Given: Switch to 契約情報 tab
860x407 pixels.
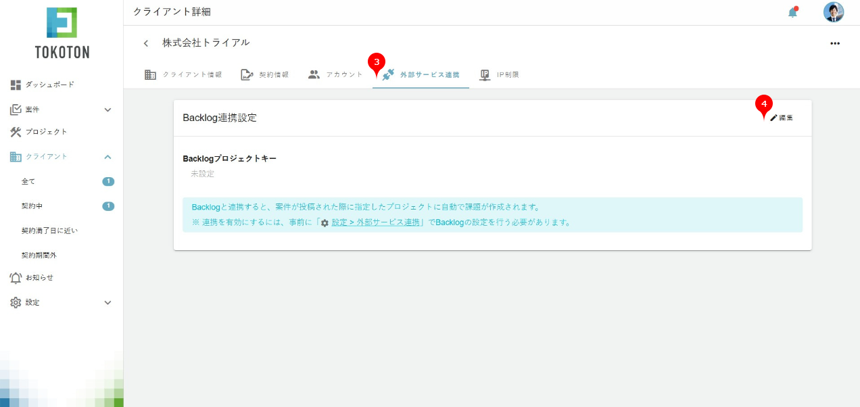Looking at the screenshot, I should [265, 75].
